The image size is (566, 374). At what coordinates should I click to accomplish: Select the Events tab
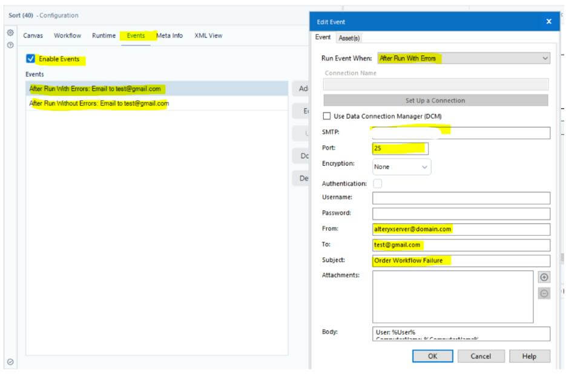[x=136, y=35]
